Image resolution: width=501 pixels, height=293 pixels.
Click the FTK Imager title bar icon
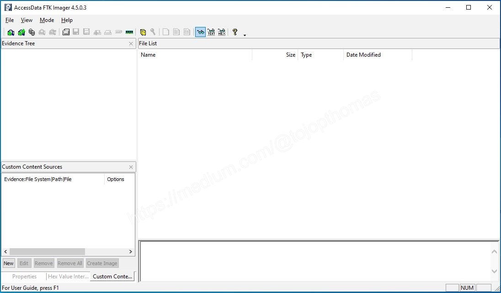coord(8,7)
